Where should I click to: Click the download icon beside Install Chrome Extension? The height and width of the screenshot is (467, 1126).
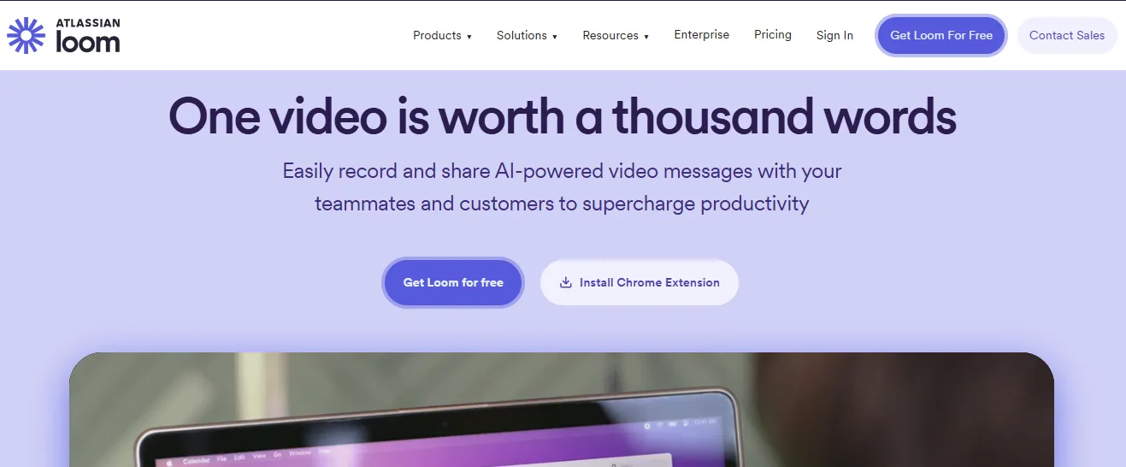565,282
